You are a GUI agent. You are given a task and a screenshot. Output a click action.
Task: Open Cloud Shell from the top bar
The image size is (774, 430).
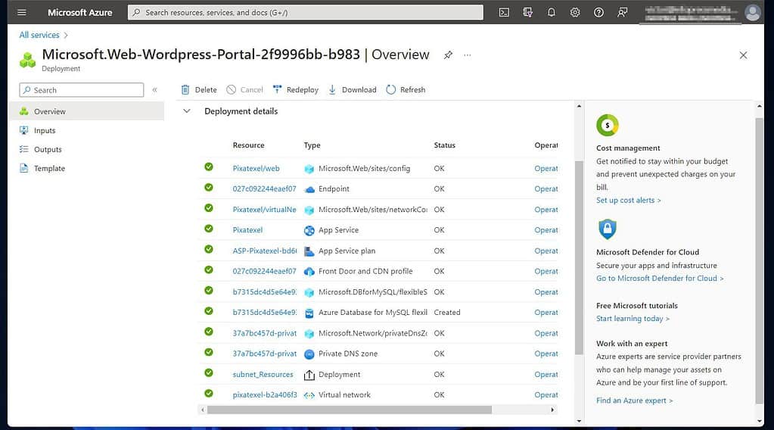(x=504, y=12)
